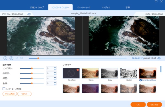Screen dimensions: 165x107
Task: Decrease 輝度 value with down arrow
Action: pyautogui.click(x=55, y=79)
